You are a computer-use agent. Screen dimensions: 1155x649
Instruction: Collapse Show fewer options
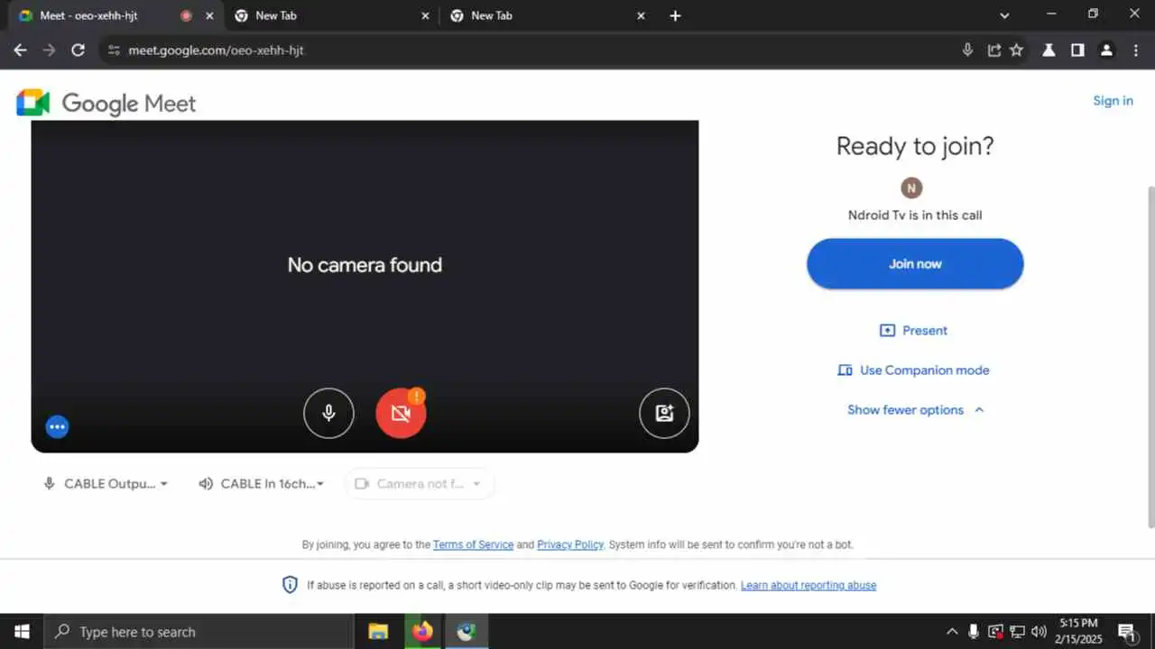(x=915, y=410)
